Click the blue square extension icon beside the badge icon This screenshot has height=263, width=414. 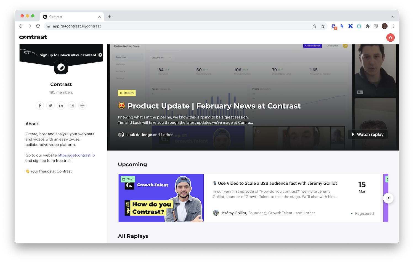tap(342, 26)
